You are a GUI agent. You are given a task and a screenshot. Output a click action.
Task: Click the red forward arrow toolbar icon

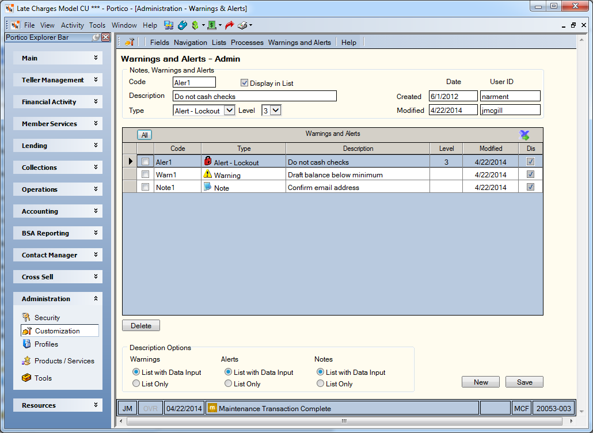pos(229,25)
